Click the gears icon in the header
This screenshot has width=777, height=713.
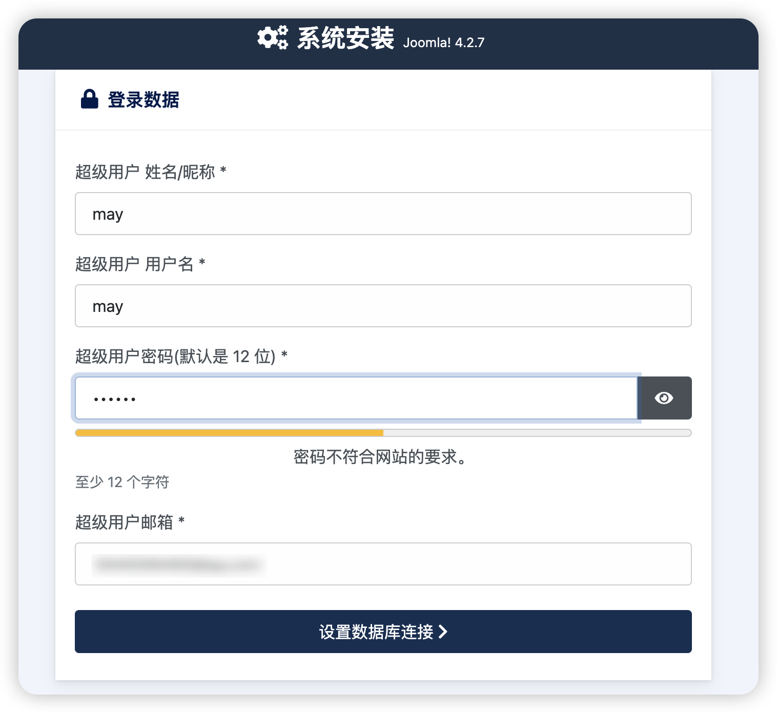tap(273, 38)
